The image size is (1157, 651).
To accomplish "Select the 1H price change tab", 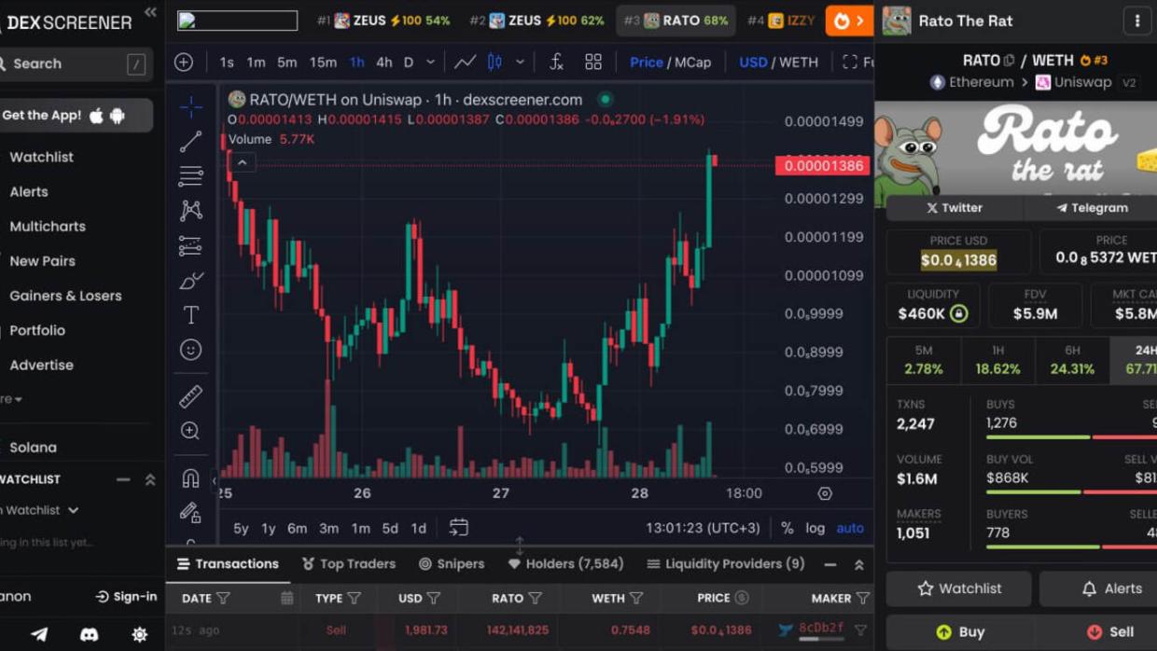I will pyautogui.click(x=997, y=361).
